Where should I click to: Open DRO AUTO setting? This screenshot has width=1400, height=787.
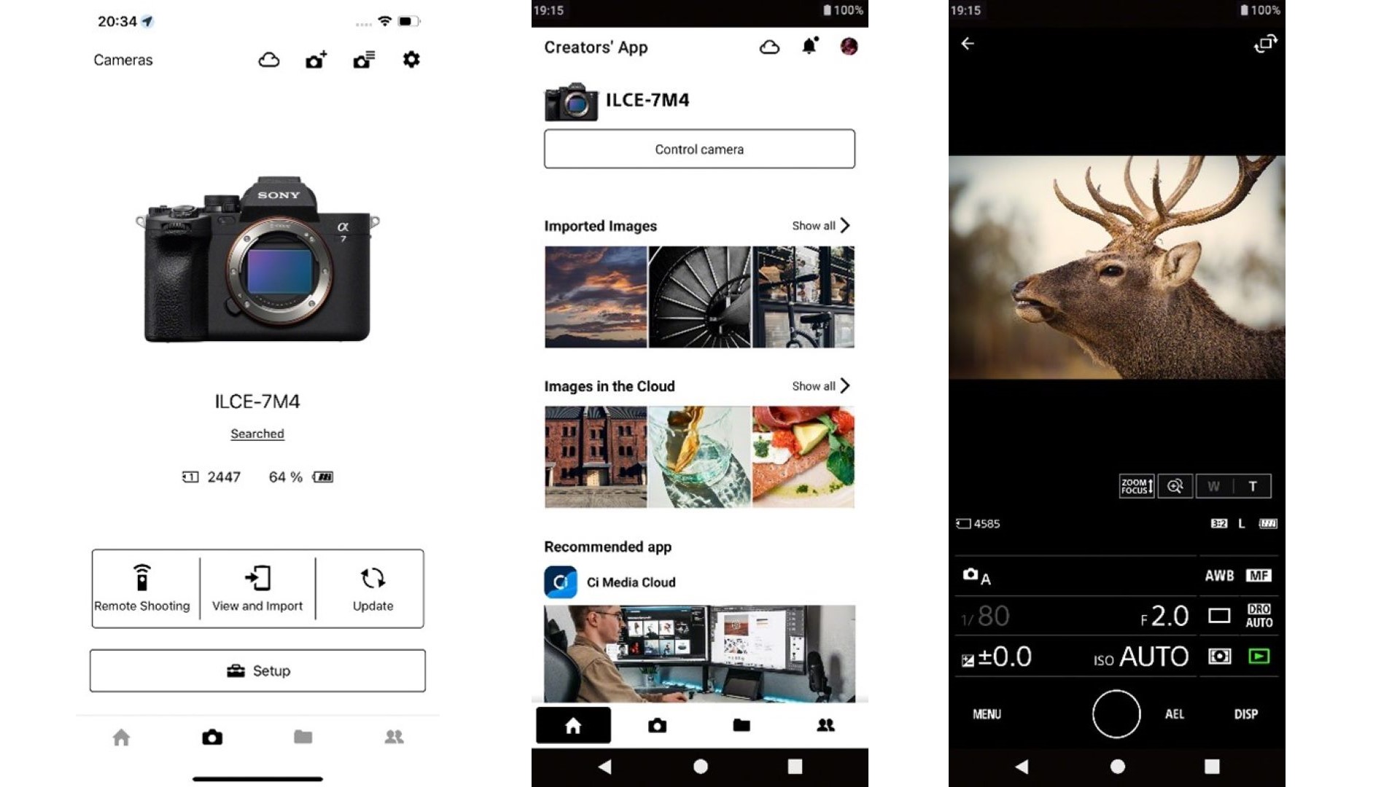point(1259,616)
